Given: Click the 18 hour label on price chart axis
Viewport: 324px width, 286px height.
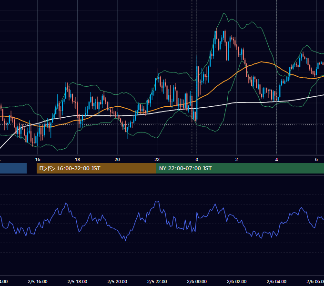Looking at the screenshot, I should (78, 160).
